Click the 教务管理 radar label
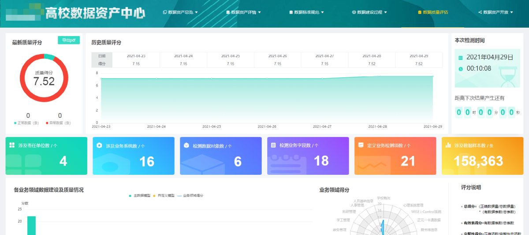529x235 pixels. [340, 229]
